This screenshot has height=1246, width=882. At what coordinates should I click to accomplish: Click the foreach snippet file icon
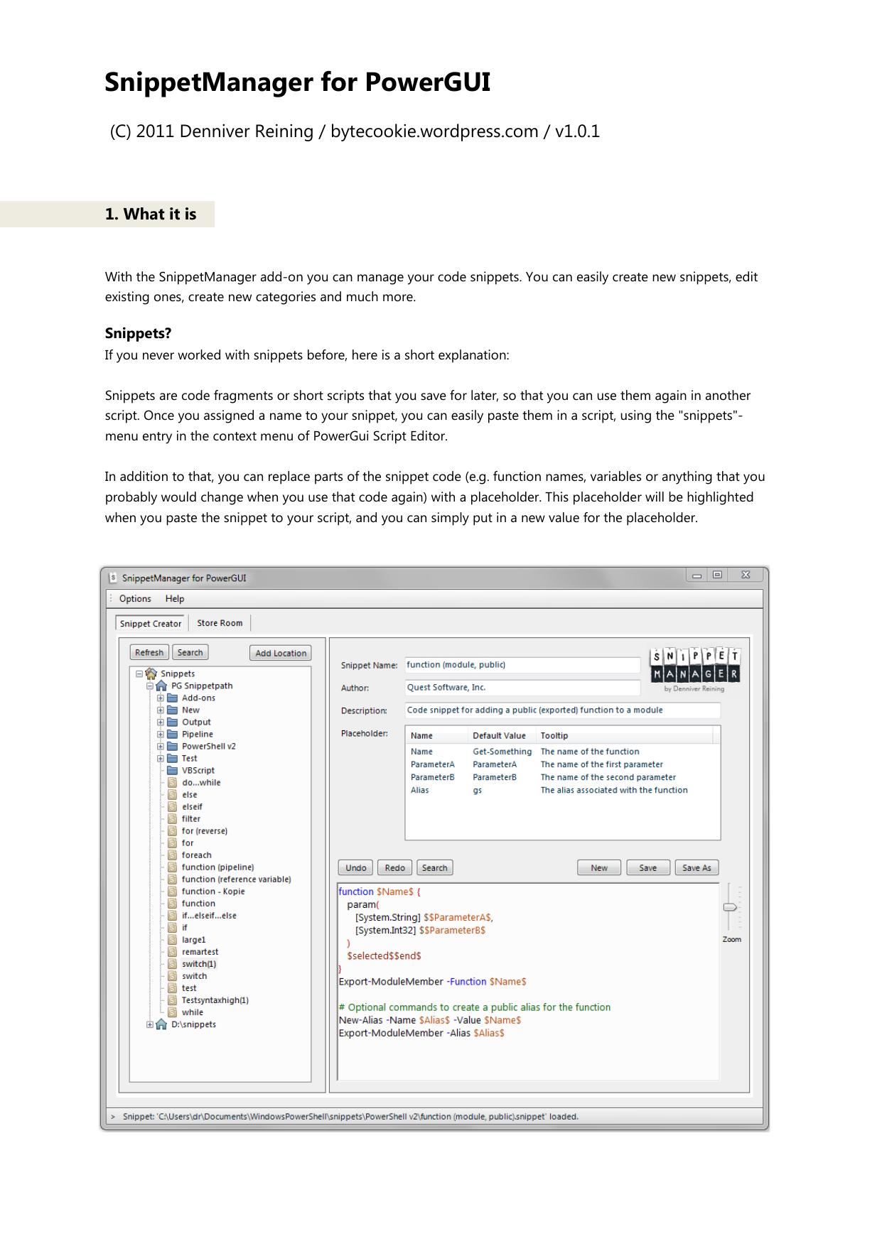pyautogui.click(x=172, y=855)
